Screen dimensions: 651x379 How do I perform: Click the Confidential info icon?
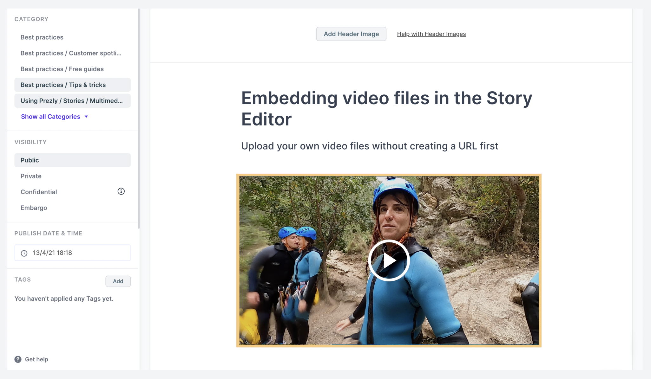pos(121,191)
